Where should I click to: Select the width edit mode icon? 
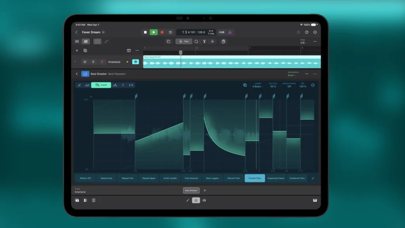pyautogui.click(x=131, y=85)
